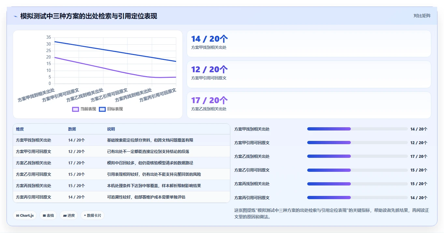Click table value 17 / 20个 for 方案乙找到相关出处

click(x=77, y=163)
